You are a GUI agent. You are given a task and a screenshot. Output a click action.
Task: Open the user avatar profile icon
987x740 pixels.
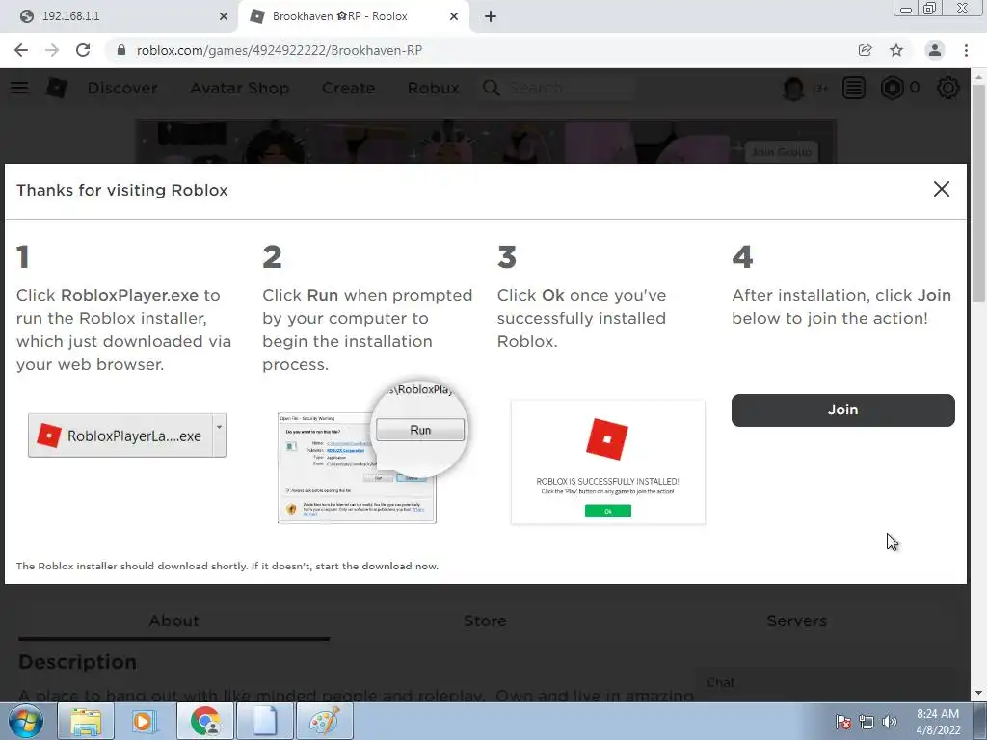793,88
